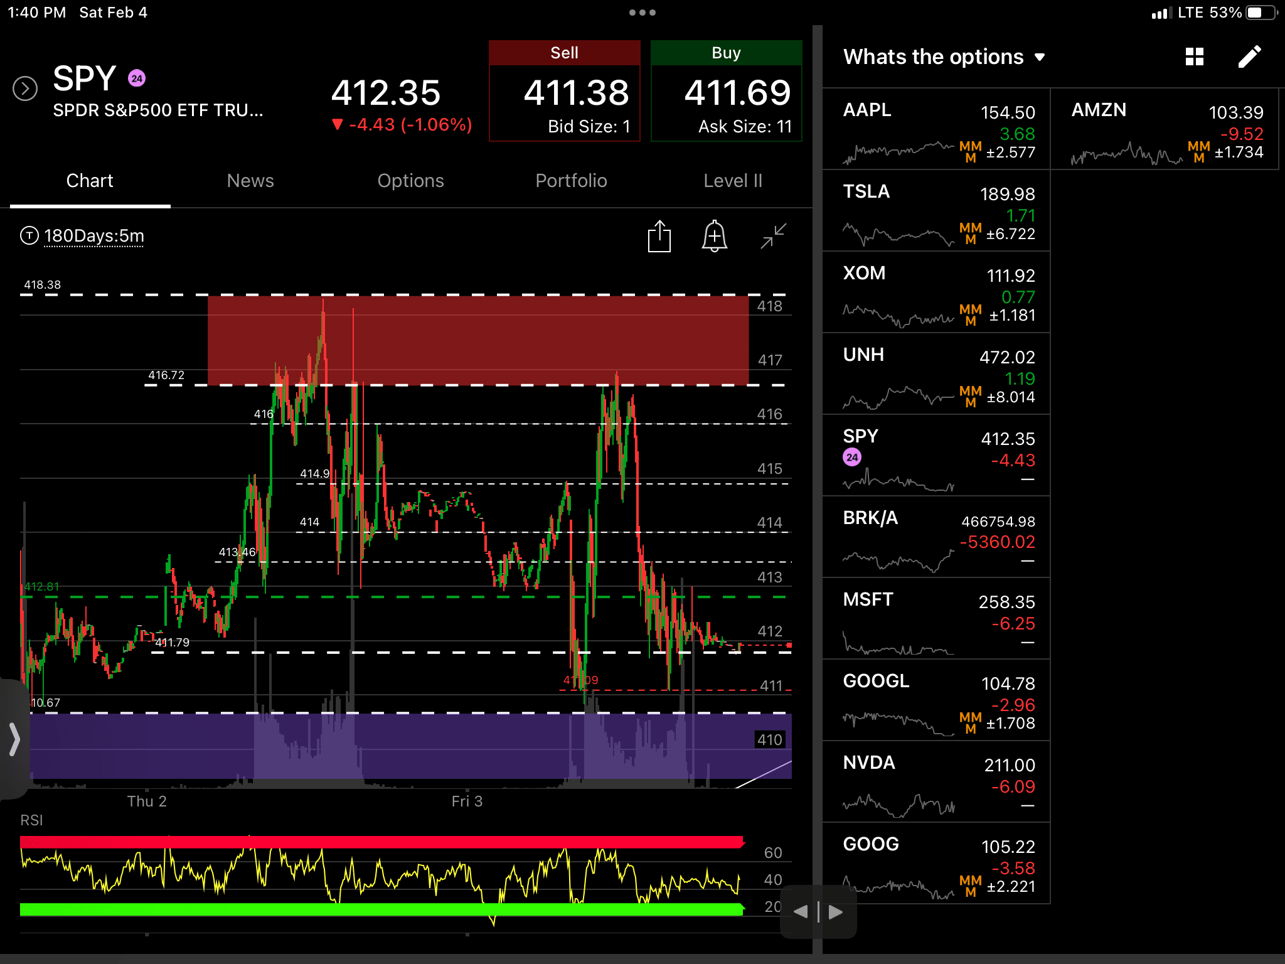
Task: Switch watchlist to grid view icon
Action: tap(1195, 56)
